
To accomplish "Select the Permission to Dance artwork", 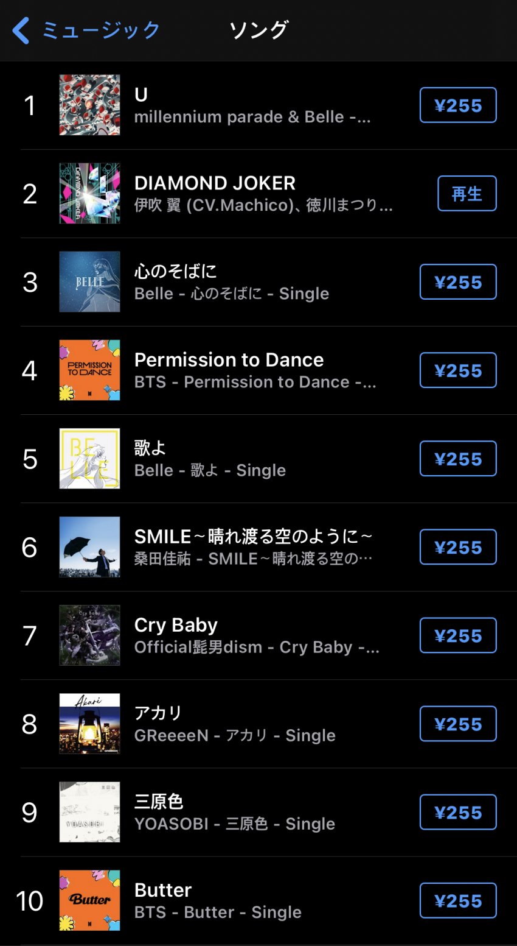I will pos(89,370).
